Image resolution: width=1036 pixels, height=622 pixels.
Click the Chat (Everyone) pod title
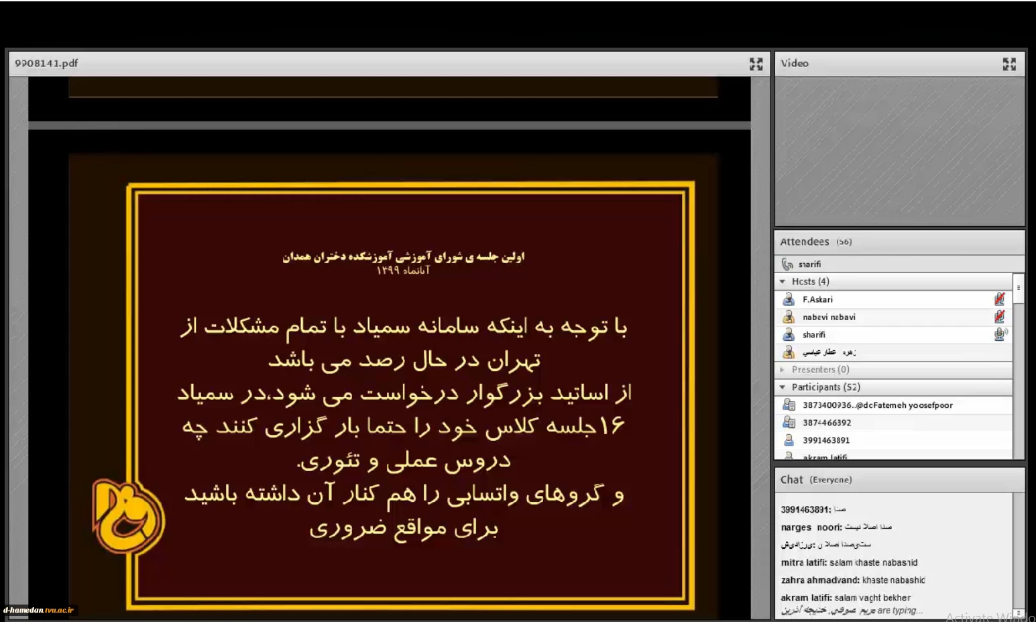816,480
